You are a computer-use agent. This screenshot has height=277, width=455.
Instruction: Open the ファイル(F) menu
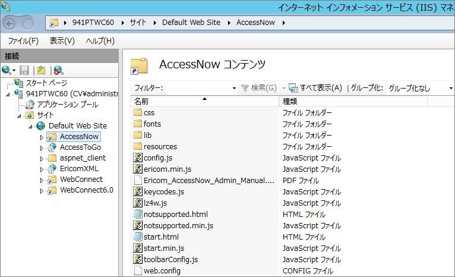[23, 41]
